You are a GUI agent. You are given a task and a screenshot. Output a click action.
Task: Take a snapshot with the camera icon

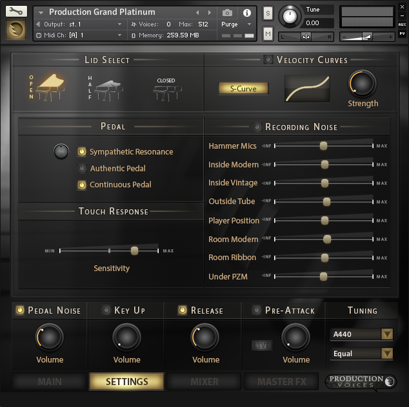(x=227, y=12)
